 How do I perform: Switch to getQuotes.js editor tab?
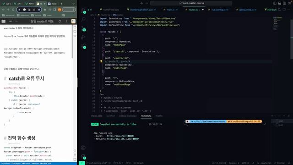point(246,10)
